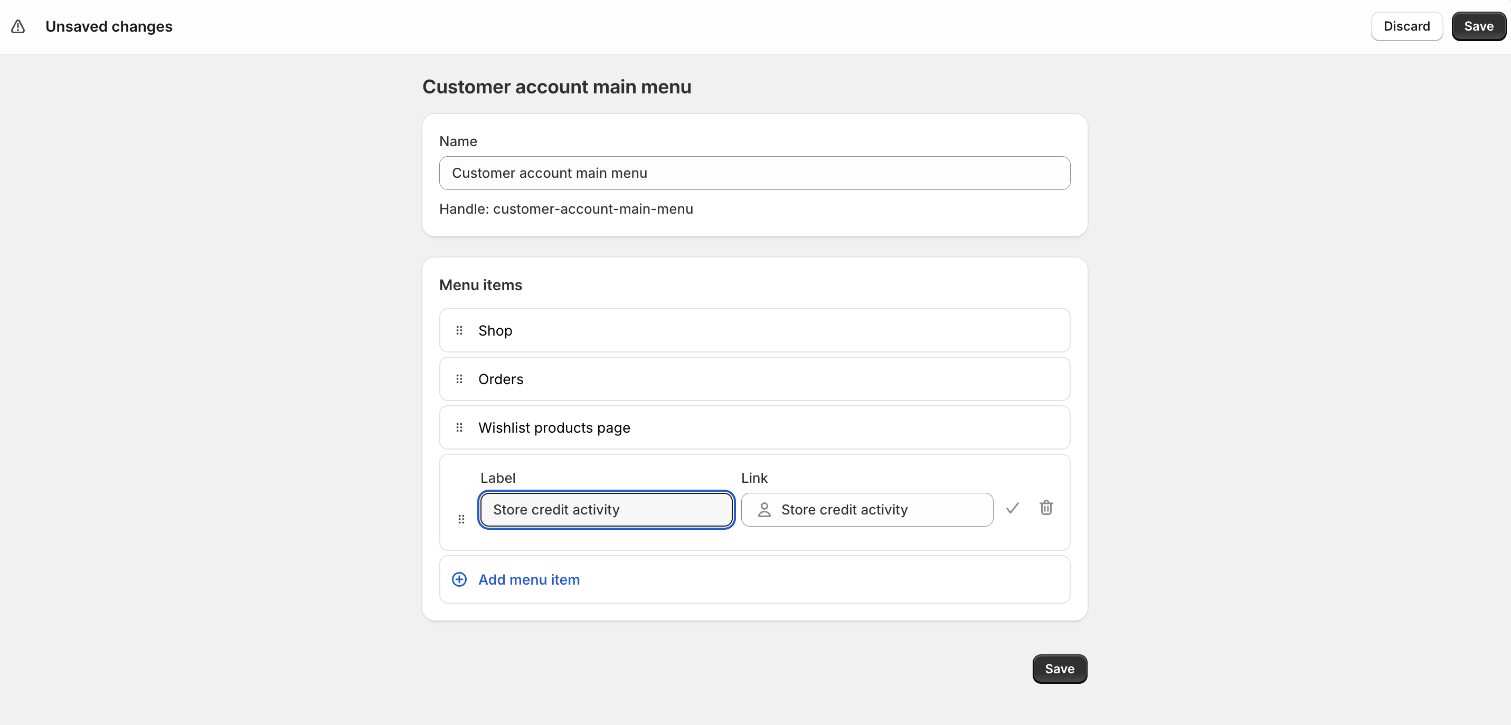Click Add menu item link
This screenshot has width=1511, height=725.
(528, 580)
